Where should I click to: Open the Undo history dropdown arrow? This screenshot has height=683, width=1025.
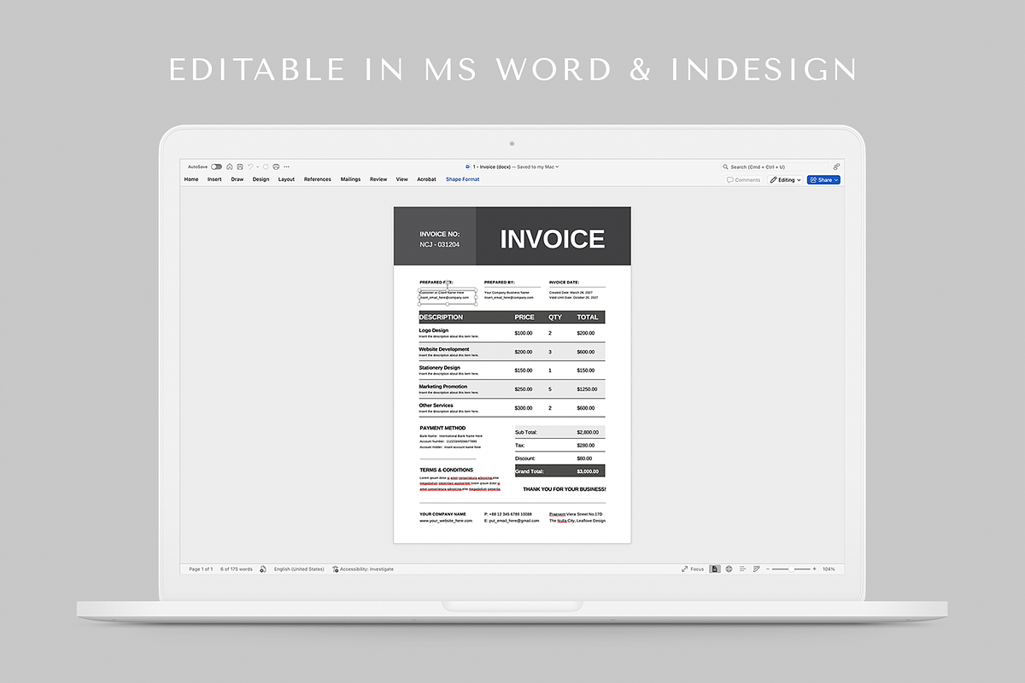point(257,167)
